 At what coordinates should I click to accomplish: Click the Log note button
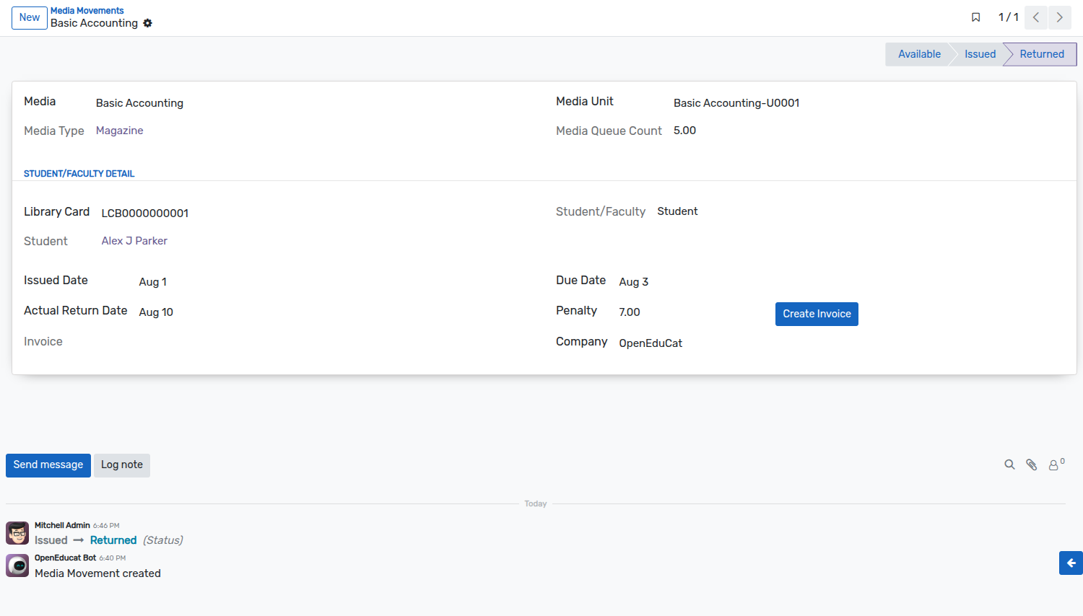pyautogui.click(x=122, y=465)
